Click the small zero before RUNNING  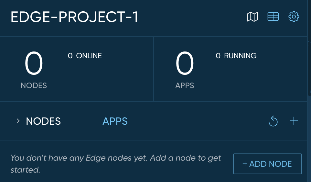(x=218, y=56)
